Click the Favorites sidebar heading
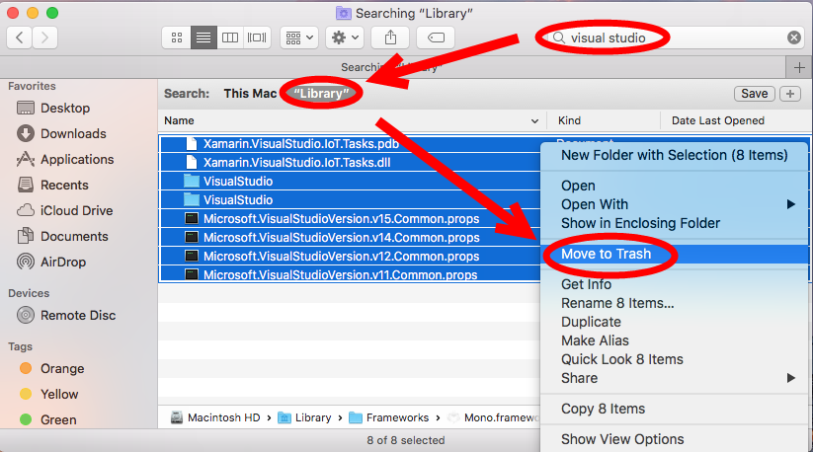This screenshot has width=813, height=452. tap(32, 86)
